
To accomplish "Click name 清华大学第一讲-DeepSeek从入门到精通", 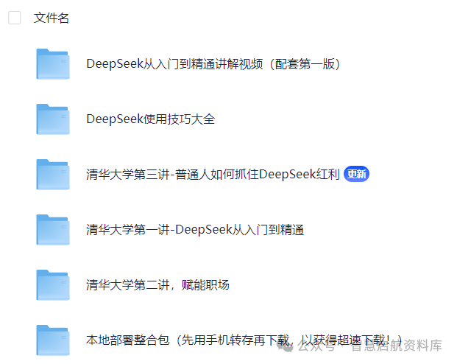I will click(195, 230).
